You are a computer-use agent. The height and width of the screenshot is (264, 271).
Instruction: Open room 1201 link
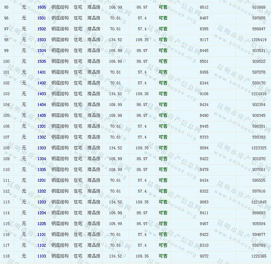click(42, 180)
